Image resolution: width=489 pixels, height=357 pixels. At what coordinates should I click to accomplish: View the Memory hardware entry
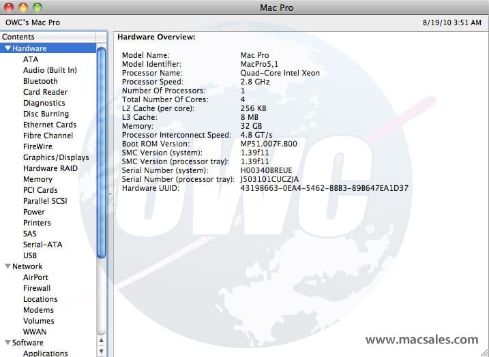click(38, 179)
